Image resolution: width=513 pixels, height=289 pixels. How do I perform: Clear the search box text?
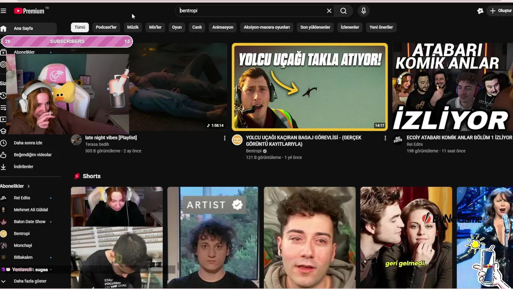click(x=329, y=11)
